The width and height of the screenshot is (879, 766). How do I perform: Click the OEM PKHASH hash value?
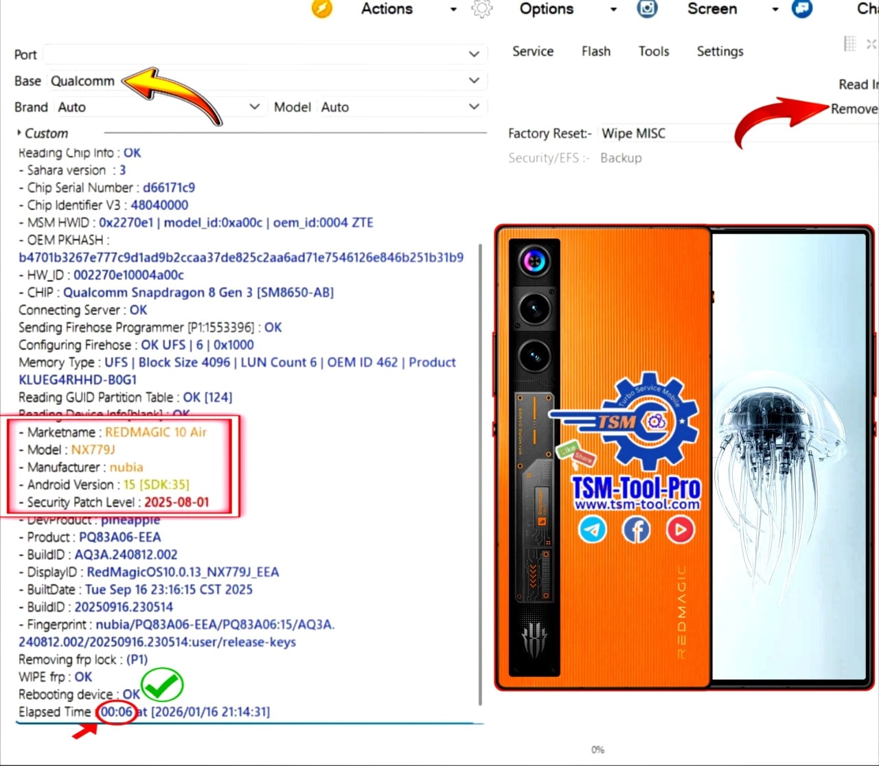click(241, 257)
